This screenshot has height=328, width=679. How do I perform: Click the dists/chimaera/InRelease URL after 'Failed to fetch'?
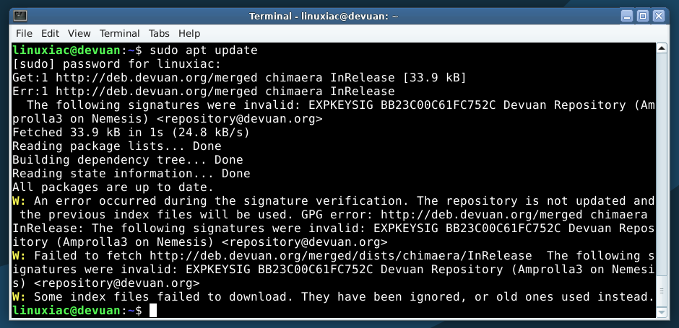click(x=341, y=256)
